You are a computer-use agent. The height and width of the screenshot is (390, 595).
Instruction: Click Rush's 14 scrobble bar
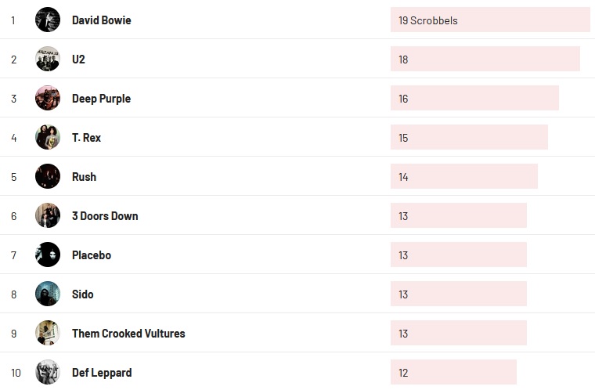[x=463, y=177]
